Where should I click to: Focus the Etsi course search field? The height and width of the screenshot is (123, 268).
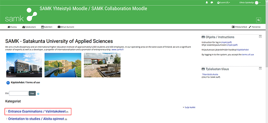18,94
